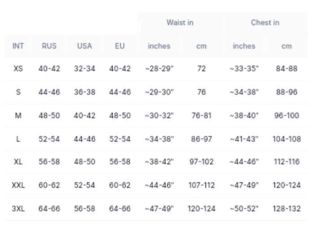This screenshot has width=314, height=229.
Task: Click the chest value ~50-52" cell
Action: (244, 208)
